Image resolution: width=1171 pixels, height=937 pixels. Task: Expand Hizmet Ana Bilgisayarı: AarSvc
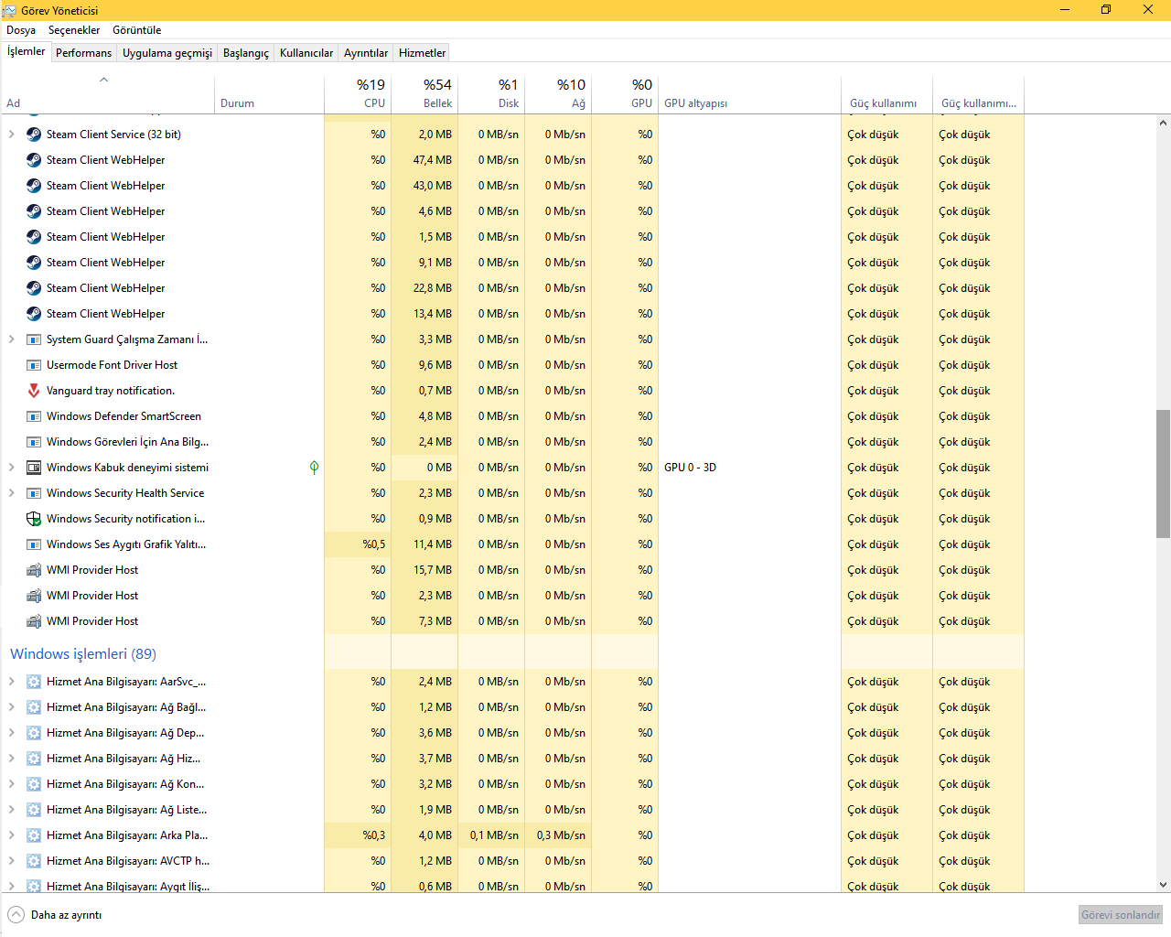pyautogui.click(x=11, y=682)
